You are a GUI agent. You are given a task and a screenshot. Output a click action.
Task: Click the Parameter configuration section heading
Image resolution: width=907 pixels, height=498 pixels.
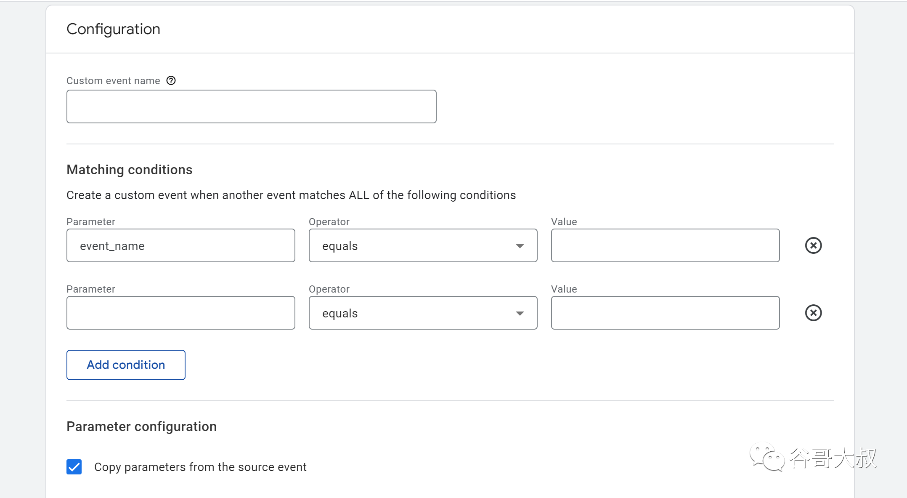coord(141,426)
